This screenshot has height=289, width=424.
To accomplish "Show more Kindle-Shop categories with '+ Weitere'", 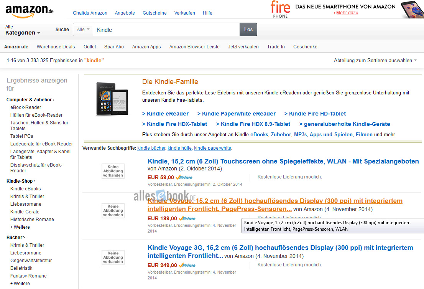I will pos(20,227).
